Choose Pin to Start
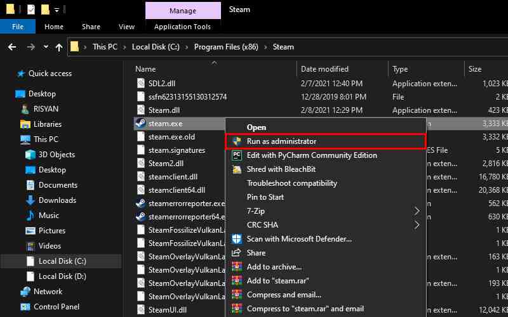 pos(326,197)
